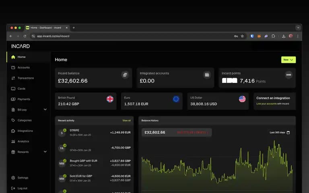Expand the Rewards submenu chevron
The height and width of the screenshot is (193, 309).
pyautogui.click(x=45, y=152)
